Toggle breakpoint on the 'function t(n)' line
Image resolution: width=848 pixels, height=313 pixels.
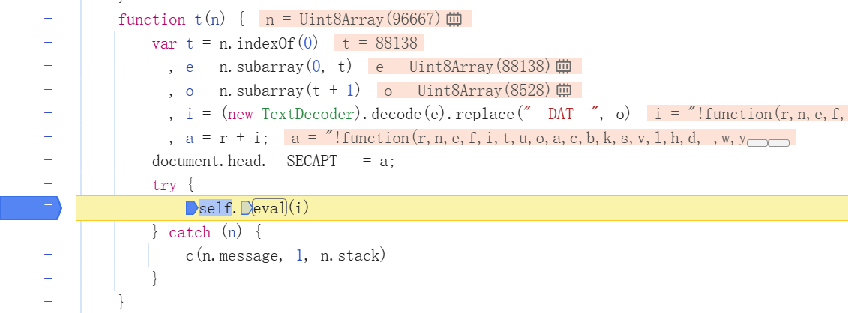(47, 20)
